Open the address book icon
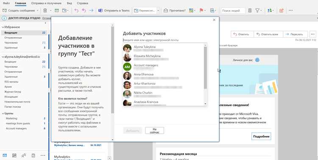 coord(250,11)
